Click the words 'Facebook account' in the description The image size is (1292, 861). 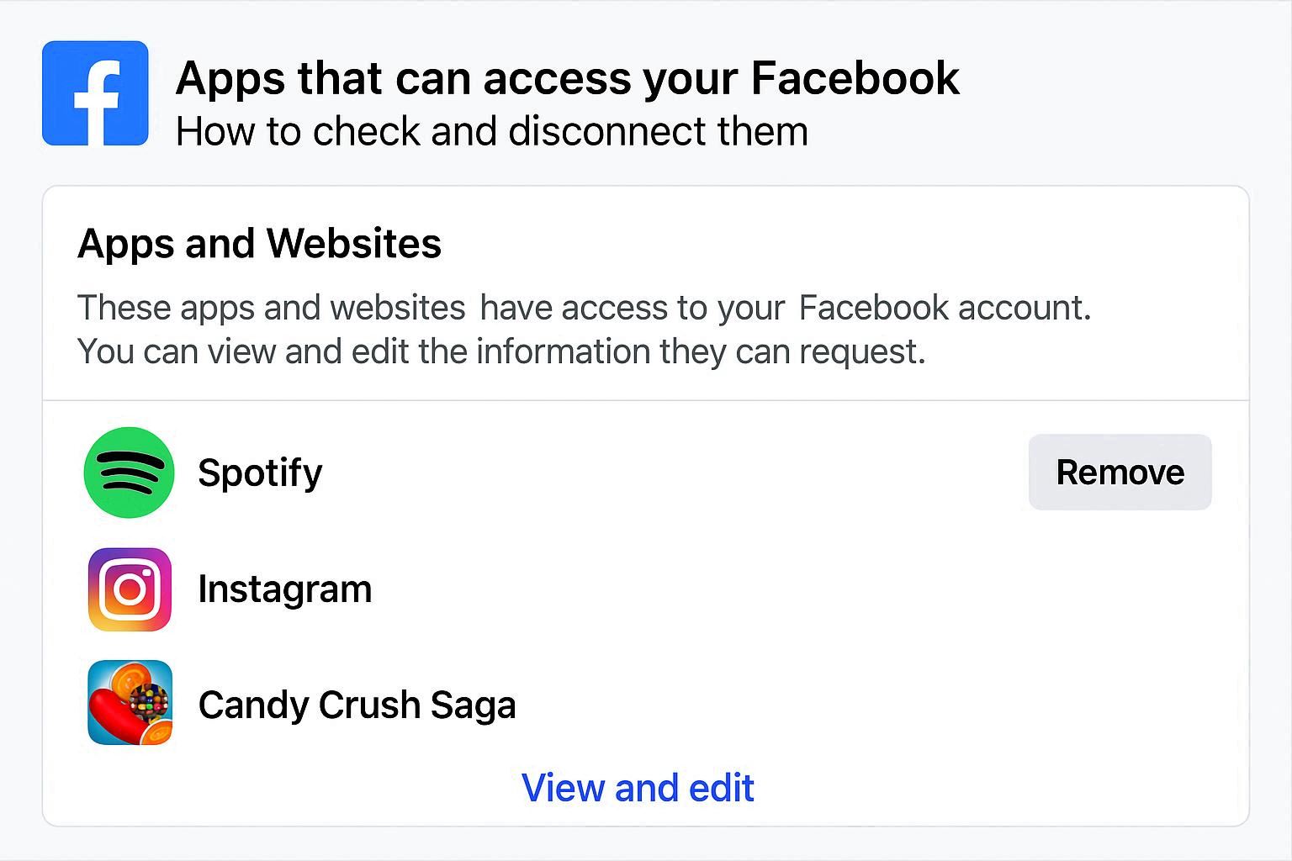click(x=942, y=308)
